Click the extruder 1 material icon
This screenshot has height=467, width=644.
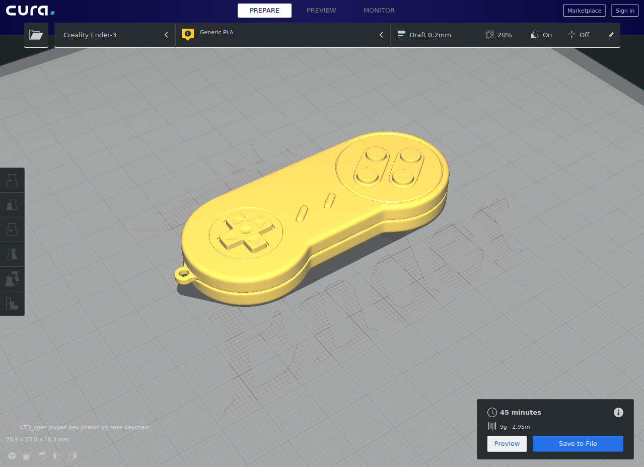(188, 34)
